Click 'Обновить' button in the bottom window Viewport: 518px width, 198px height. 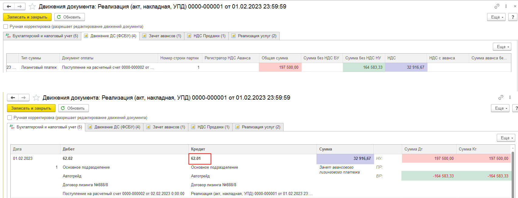[73, 108]
